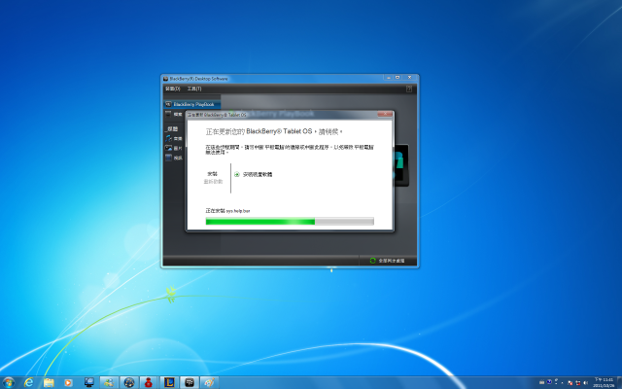Select the BlackBerry PlayBook device tab
This screenshot has height=389, width=622.
(192, 104)
